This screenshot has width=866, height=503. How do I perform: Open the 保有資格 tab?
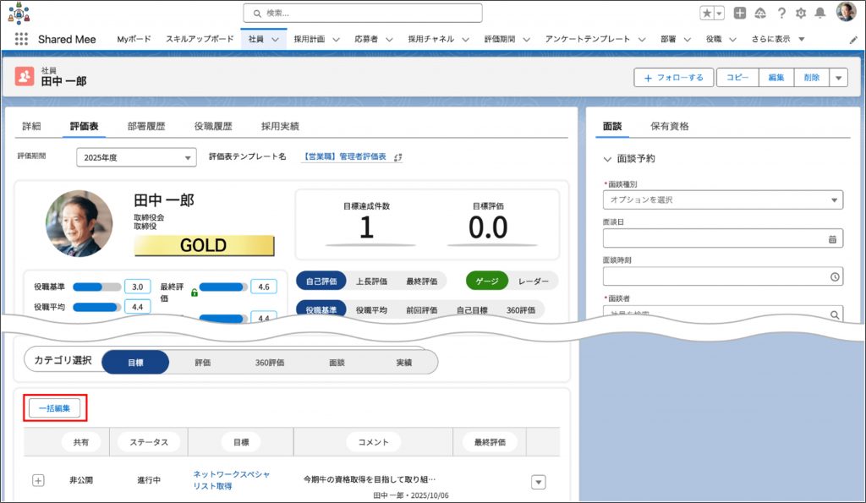click(669, 126)
